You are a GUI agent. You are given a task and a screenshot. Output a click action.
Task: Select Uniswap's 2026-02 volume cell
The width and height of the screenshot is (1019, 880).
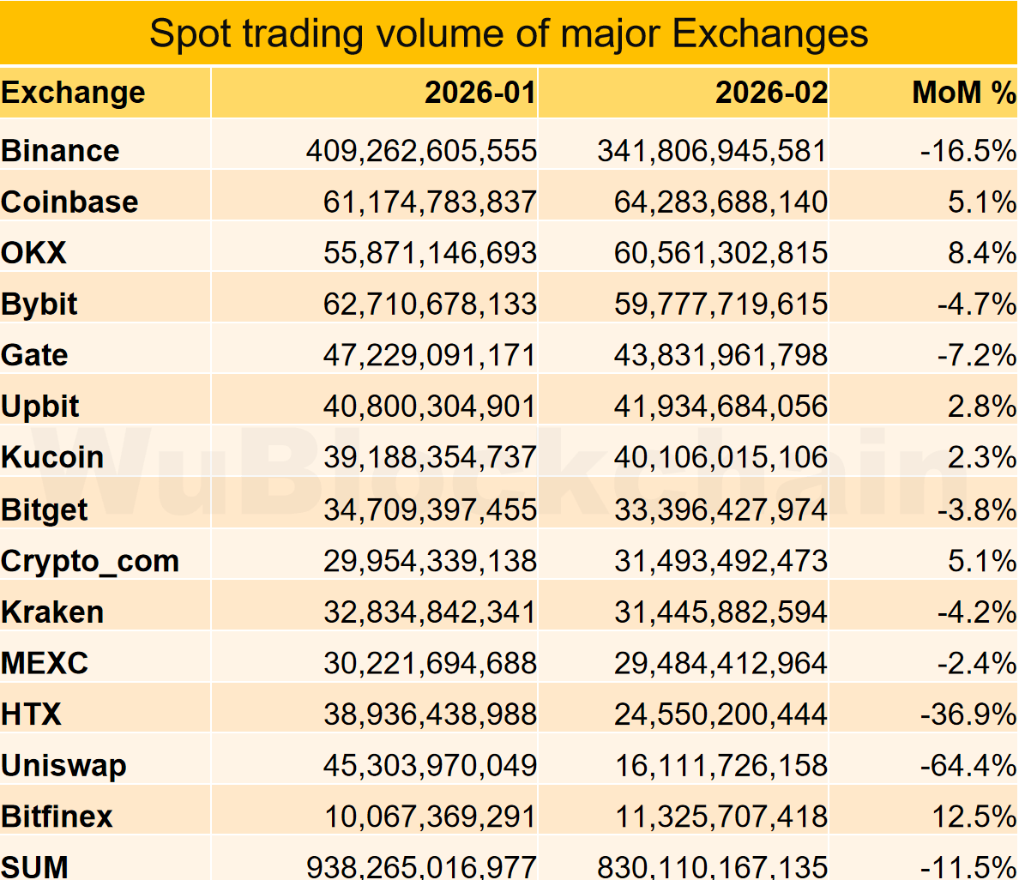click(x=721, y=766)
